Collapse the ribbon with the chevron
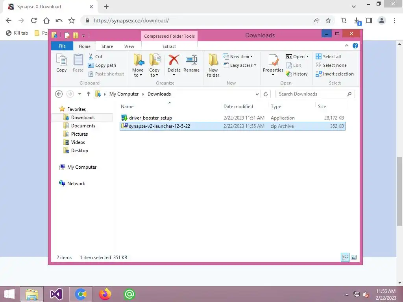The image size is (403, 302). tap(346, 46)
